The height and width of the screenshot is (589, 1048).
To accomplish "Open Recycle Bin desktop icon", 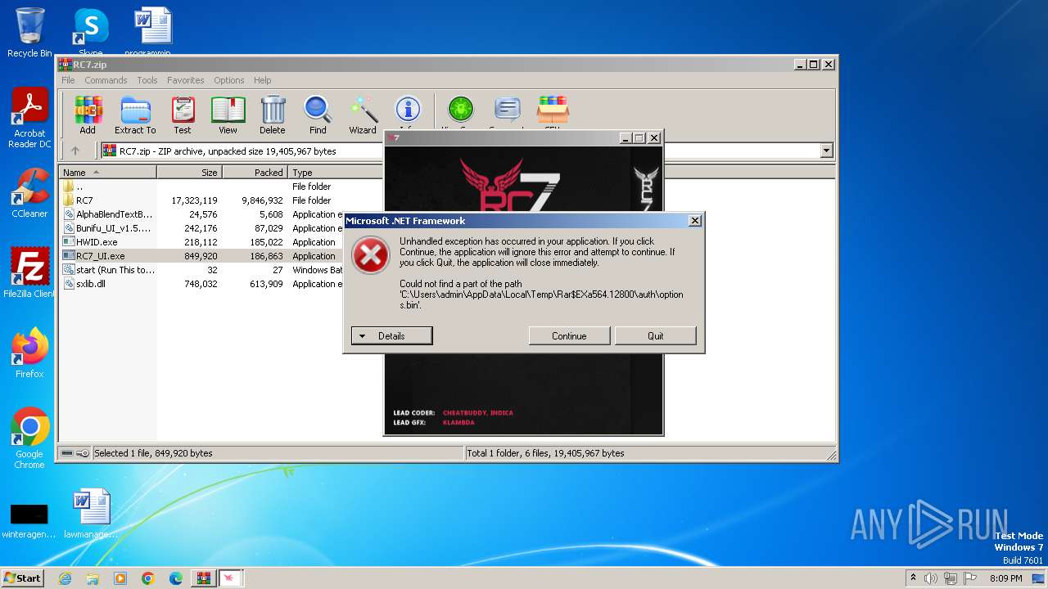I will point(29,33).
